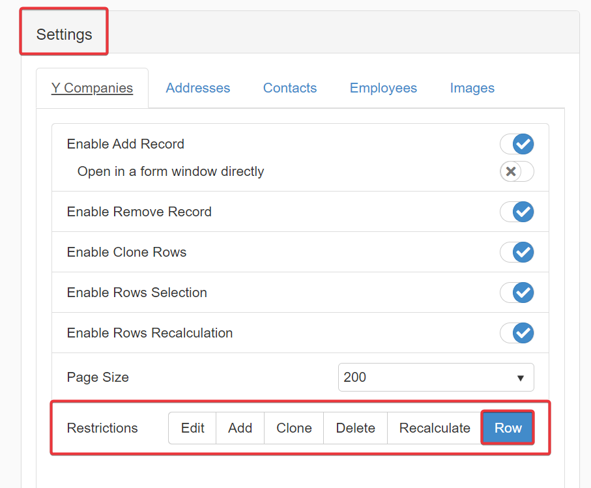Click the Edit restriction button
This screenshot has width=591, height=488.
coord(192,428)
